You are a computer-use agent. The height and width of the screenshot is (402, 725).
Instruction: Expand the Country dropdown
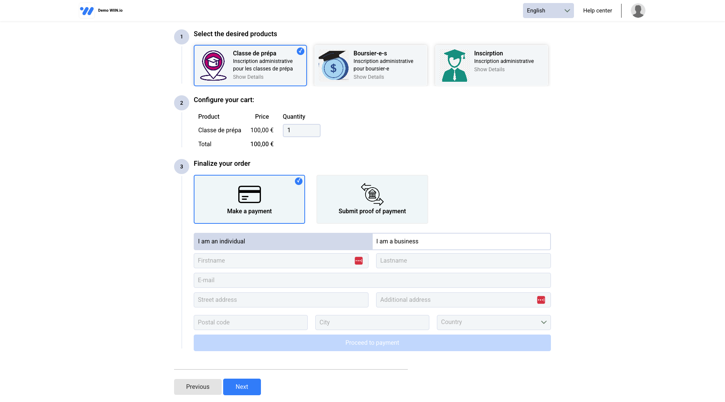click(494, 323)
